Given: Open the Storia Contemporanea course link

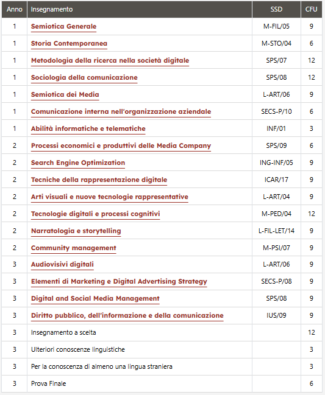Looking at the screenshot, I should [69, 44].
